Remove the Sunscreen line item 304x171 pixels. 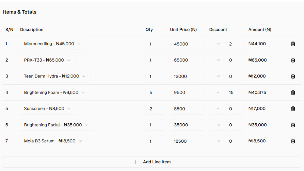pyautogui.click(x=293, y=108)
